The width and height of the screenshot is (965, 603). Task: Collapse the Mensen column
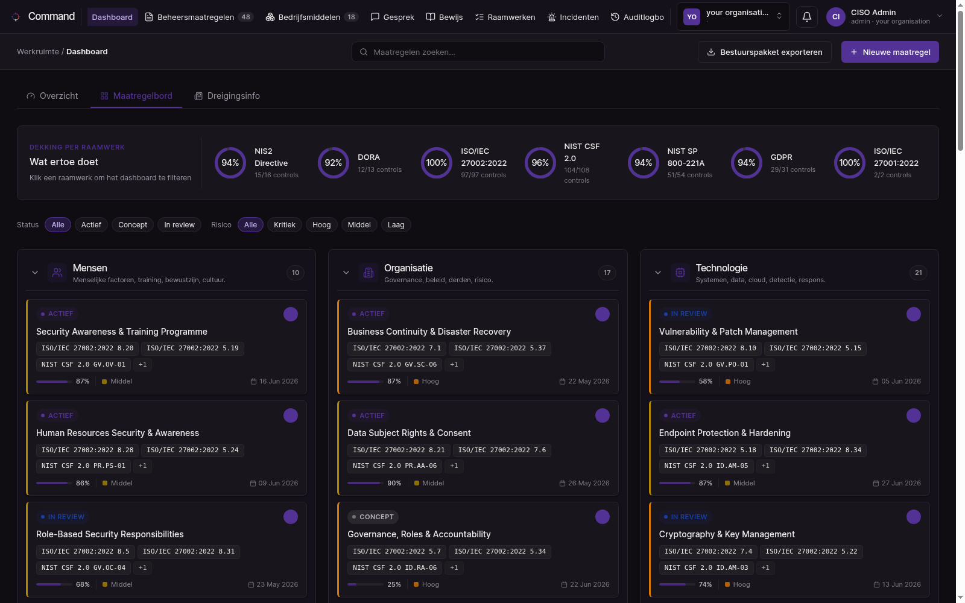(35, 273)
